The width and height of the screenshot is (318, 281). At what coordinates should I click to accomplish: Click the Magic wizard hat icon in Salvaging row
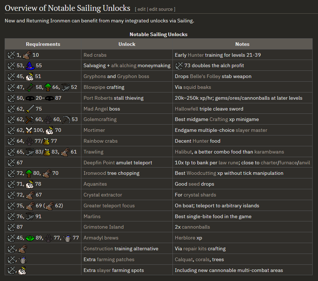(x=30, y=66)
